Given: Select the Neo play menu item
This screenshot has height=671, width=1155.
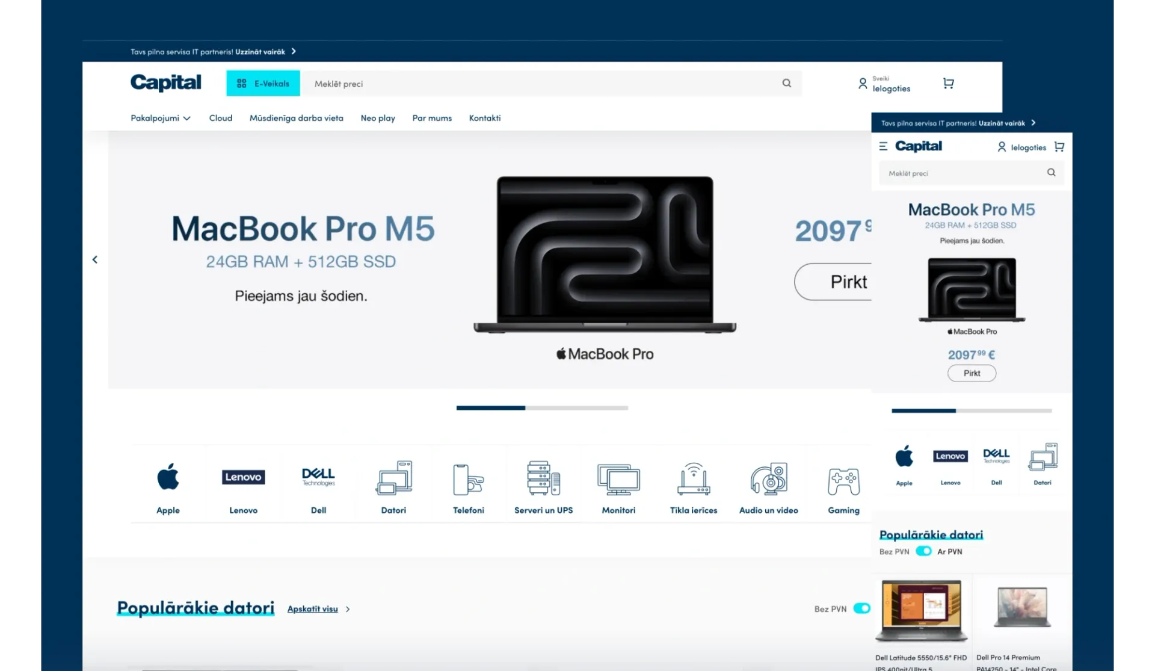Looking at the screenshot, I should coord(378,118).
